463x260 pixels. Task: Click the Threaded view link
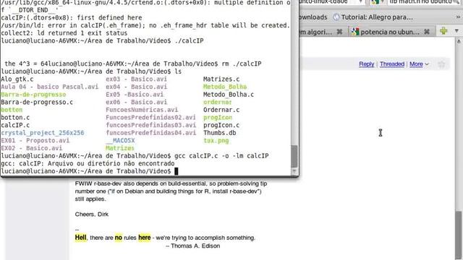pos(392,64)
